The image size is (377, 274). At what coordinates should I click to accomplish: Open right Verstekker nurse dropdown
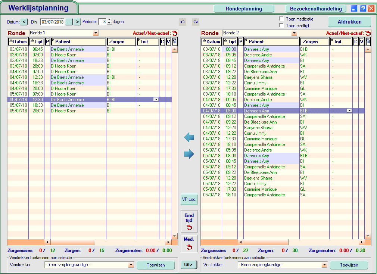[324, 265]
